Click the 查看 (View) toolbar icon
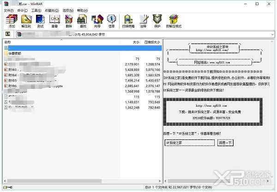 (54, 19)
